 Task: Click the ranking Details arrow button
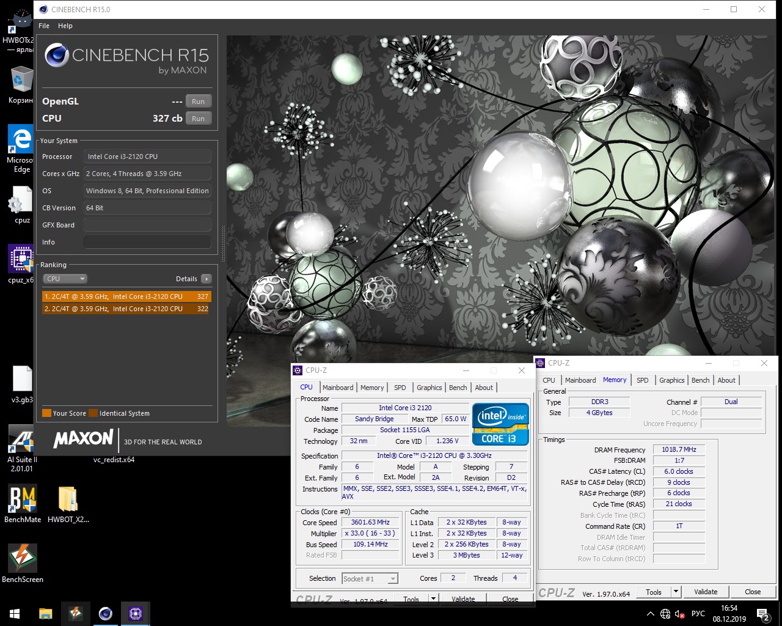click(206, 279)
